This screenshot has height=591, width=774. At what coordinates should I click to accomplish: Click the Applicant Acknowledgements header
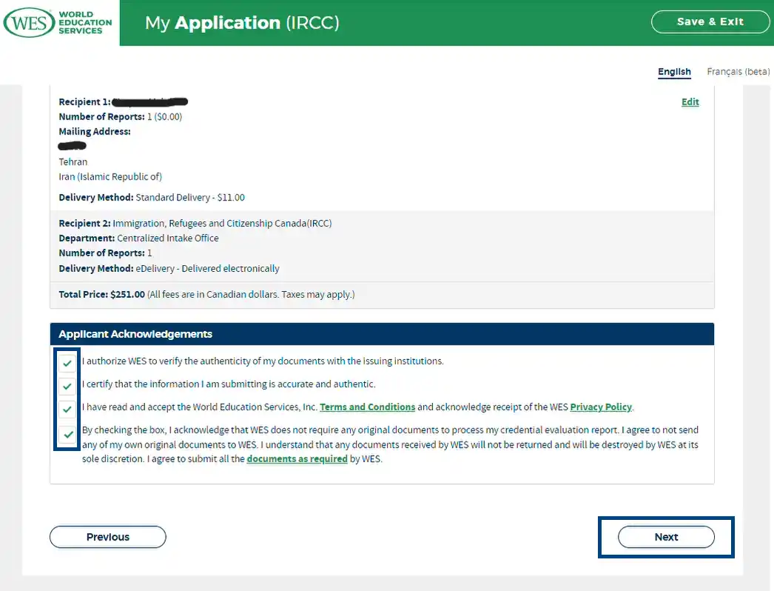point(382,334)
